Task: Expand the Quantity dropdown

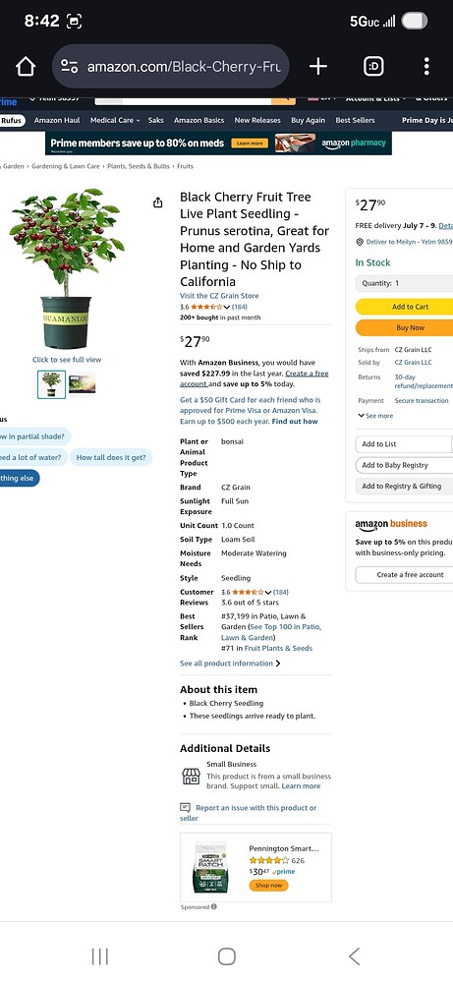Action: (x=404, y=283)
